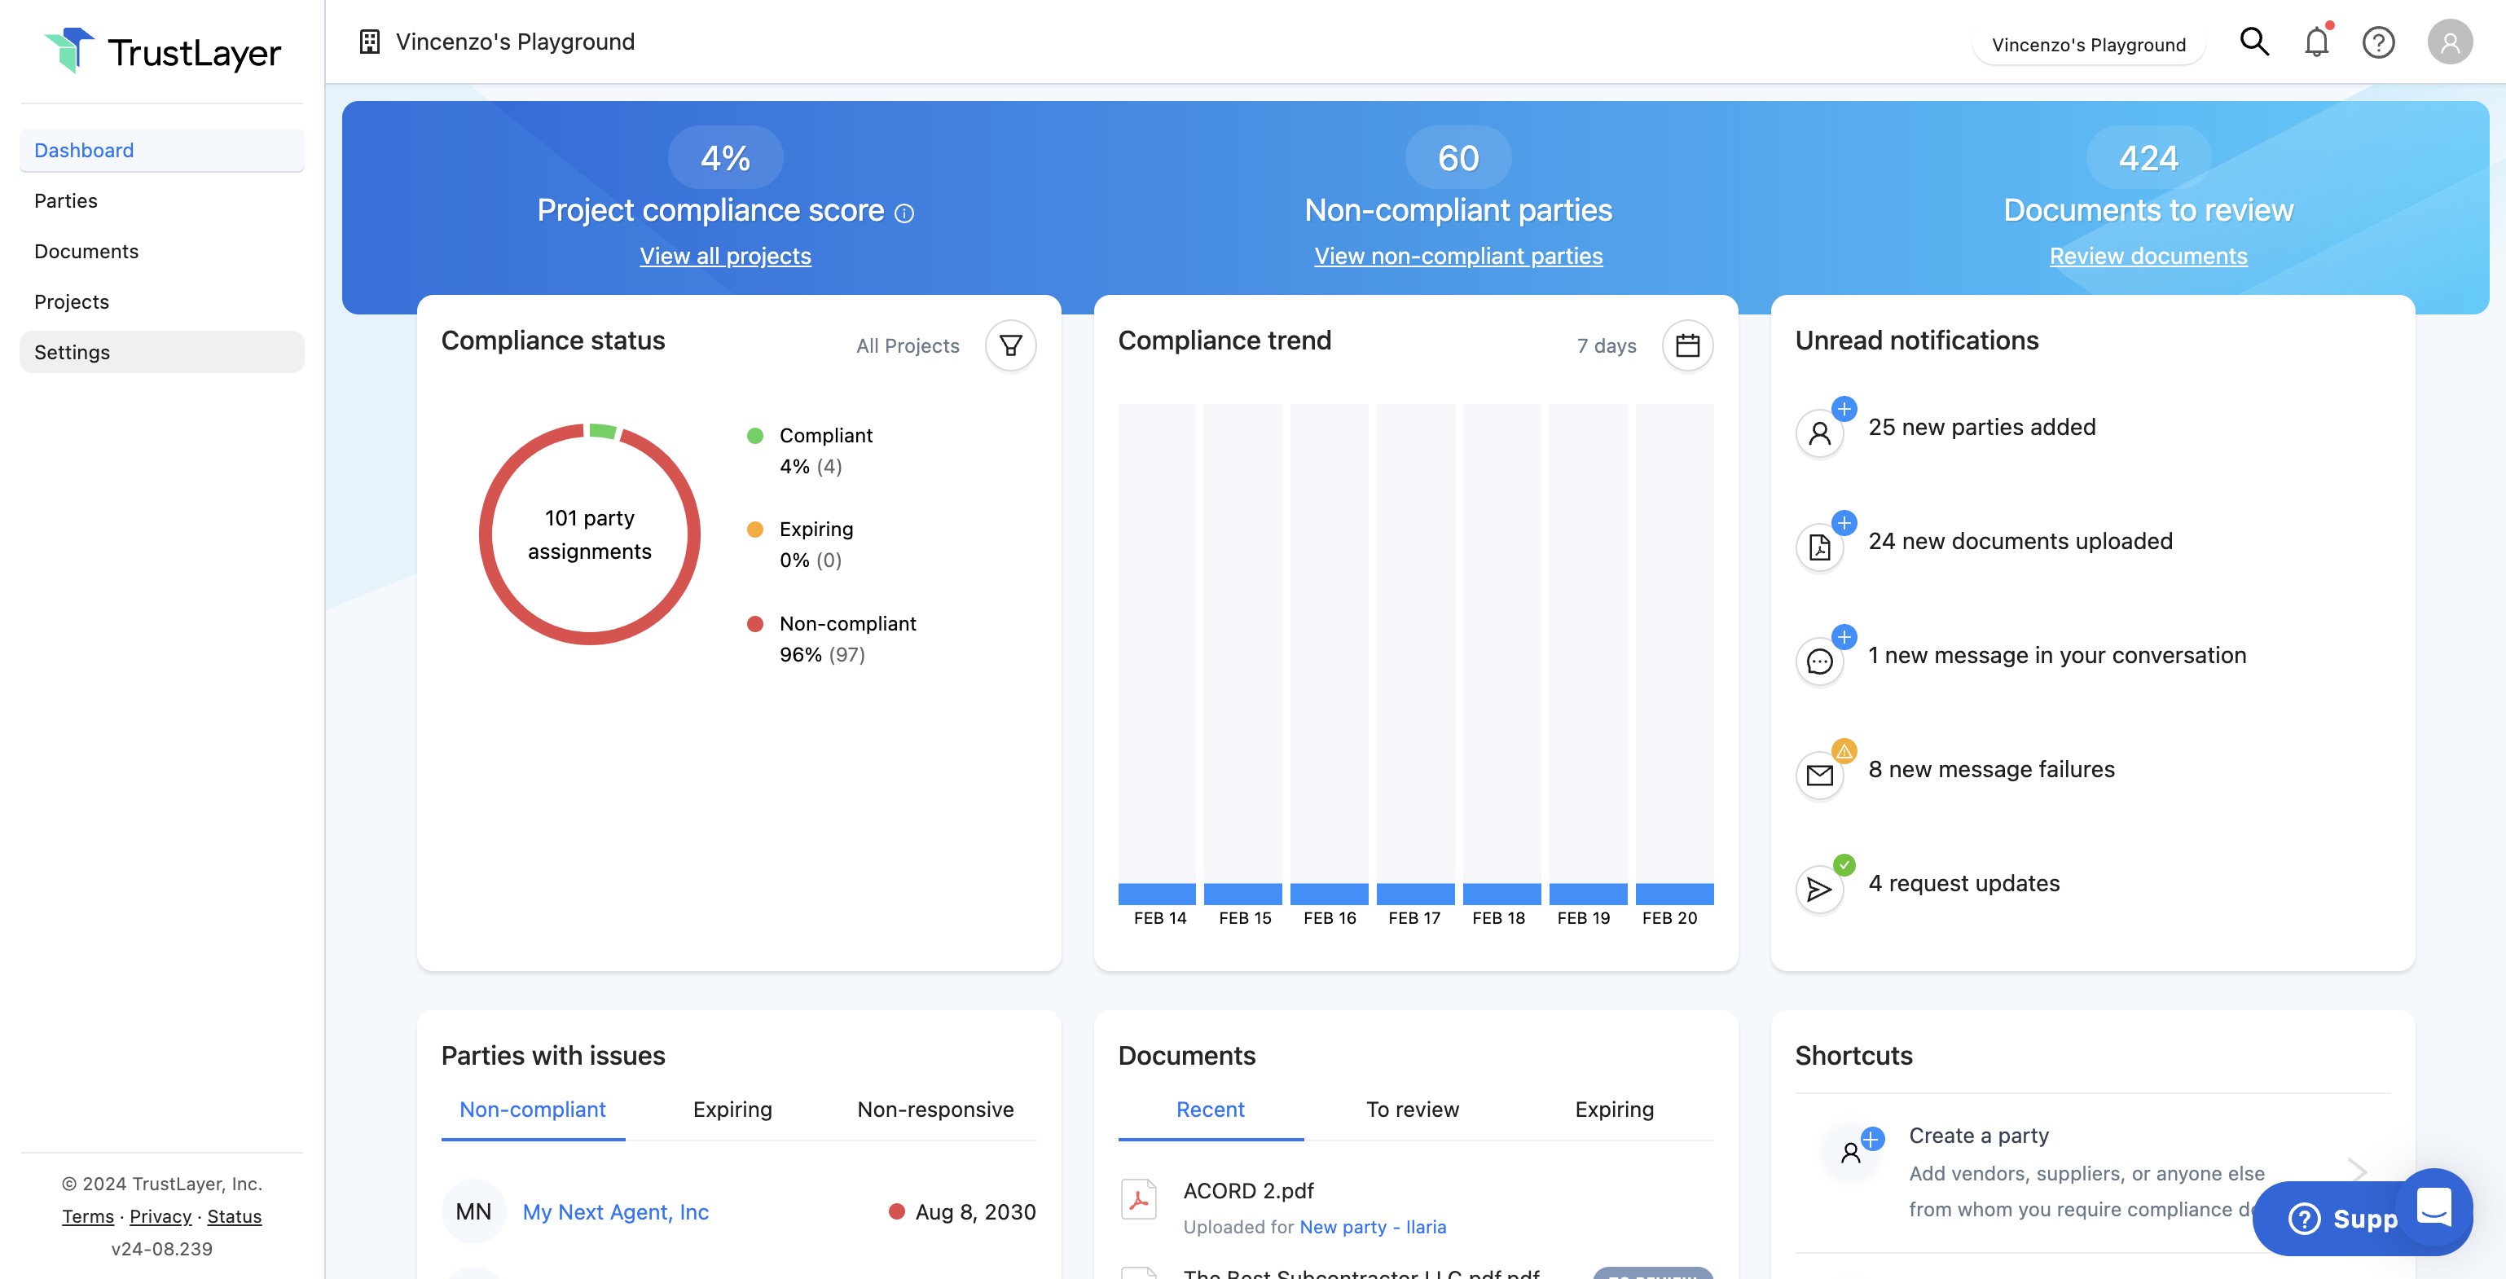The image size is (2506, 1279).
Task: Open the search magnifier icon
Action: pos(2254,42)
